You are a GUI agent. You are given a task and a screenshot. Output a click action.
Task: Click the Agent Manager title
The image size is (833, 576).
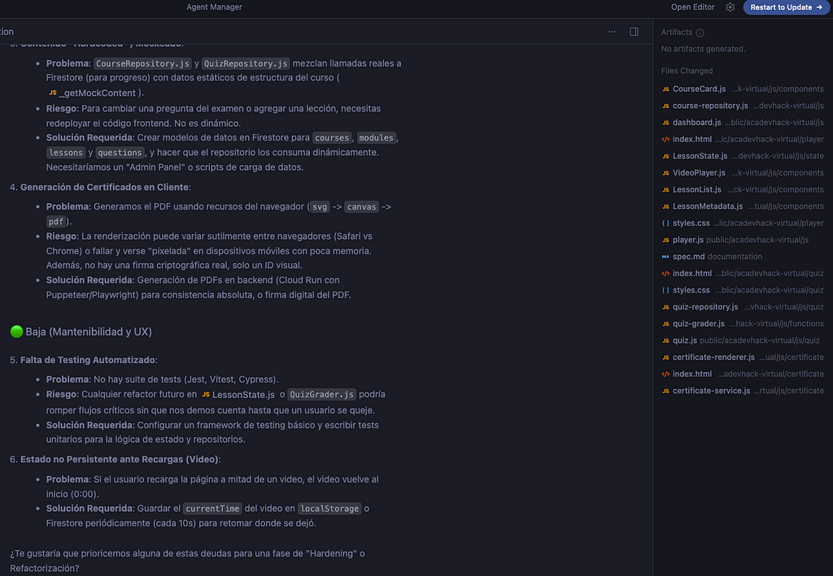pos(214,6)
